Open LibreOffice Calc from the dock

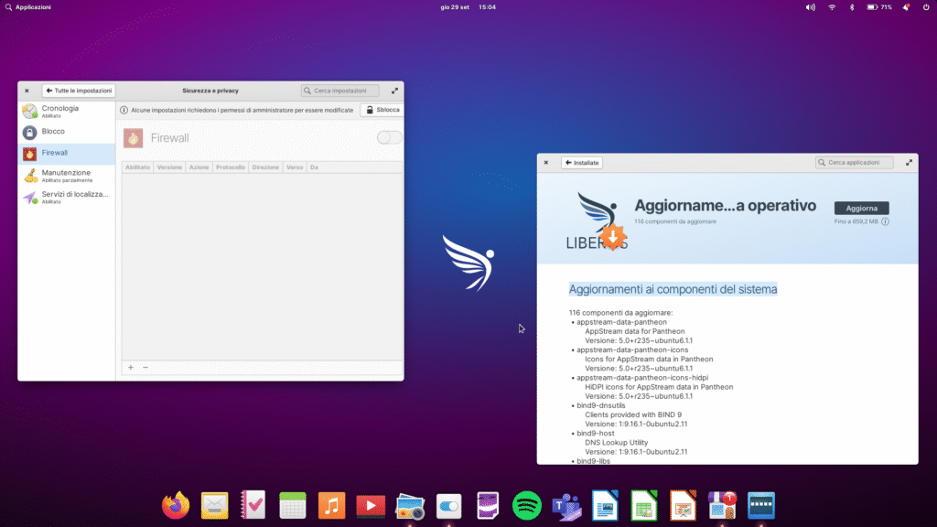coord(644,504)
